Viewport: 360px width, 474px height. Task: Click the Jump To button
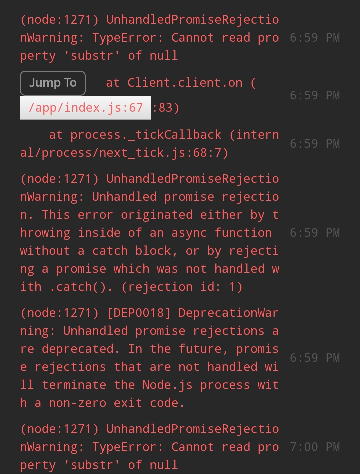(x=53, y=82)
